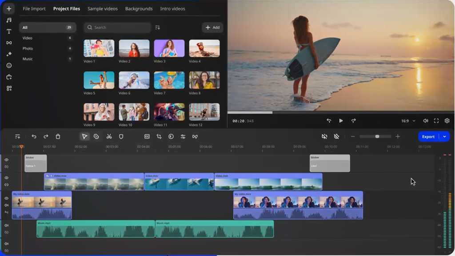This screenshot has width=455, height=256.
Task: Select the Crop tool in timeline toolbar
Action: pyautogui.click(x=159, y=136)
